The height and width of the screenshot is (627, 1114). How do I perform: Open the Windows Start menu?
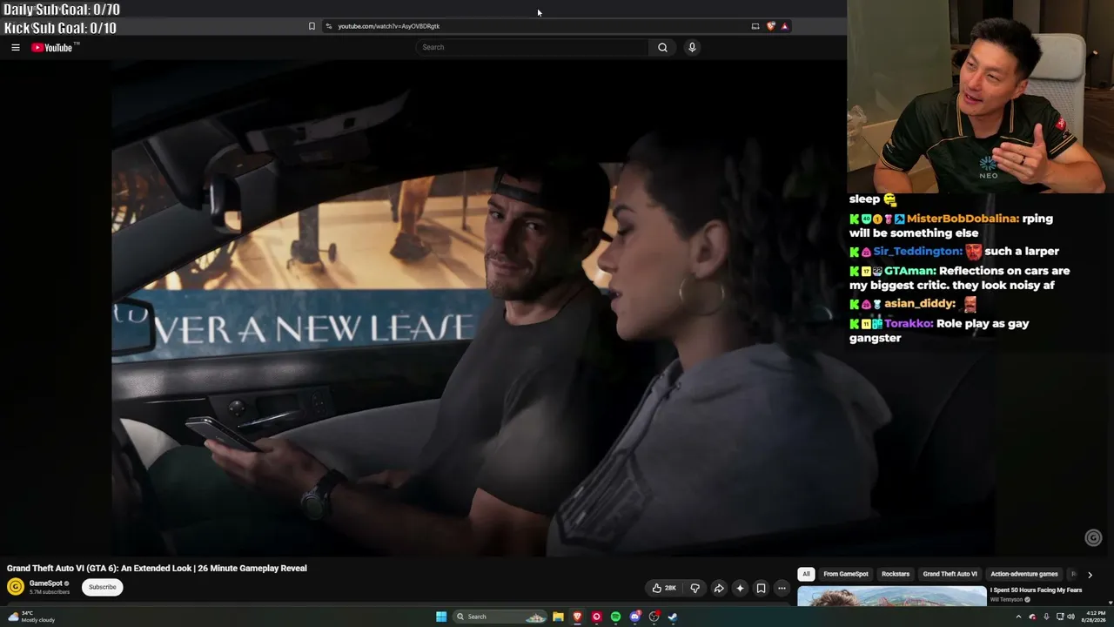point(441,617)
